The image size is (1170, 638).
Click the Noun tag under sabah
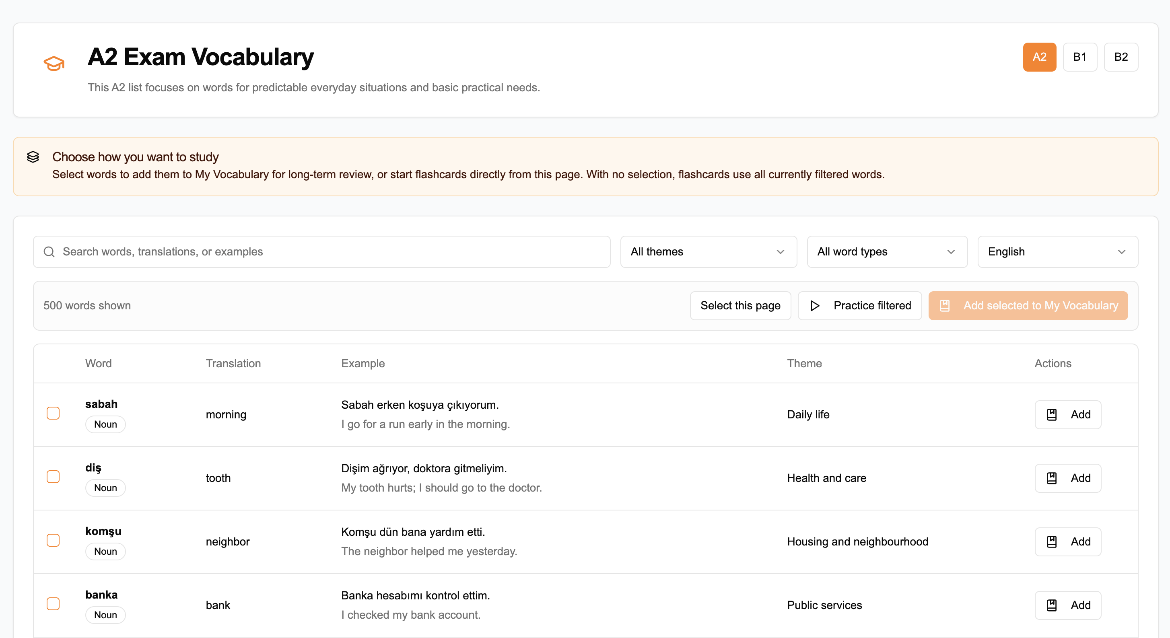tap(105, 424)
